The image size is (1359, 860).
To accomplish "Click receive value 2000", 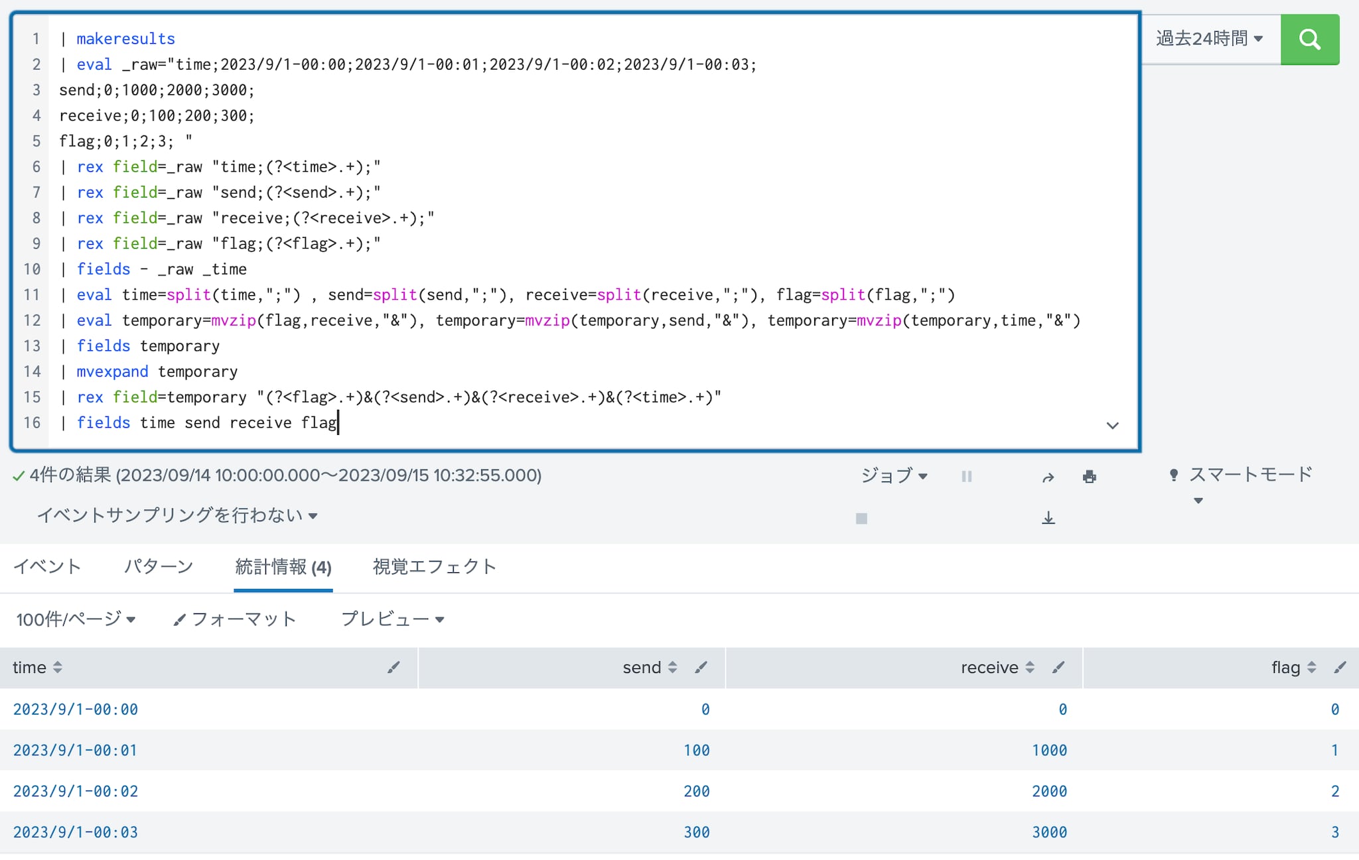I will (x=1050, y=792).
